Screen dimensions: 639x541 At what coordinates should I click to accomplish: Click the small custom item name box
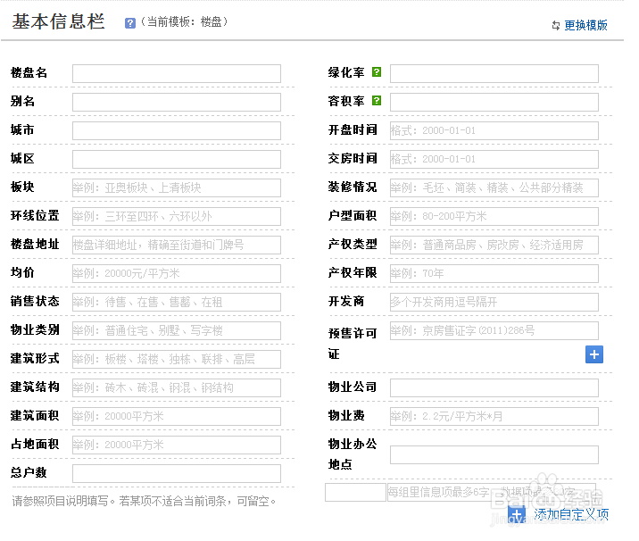(x=355, y=492)
